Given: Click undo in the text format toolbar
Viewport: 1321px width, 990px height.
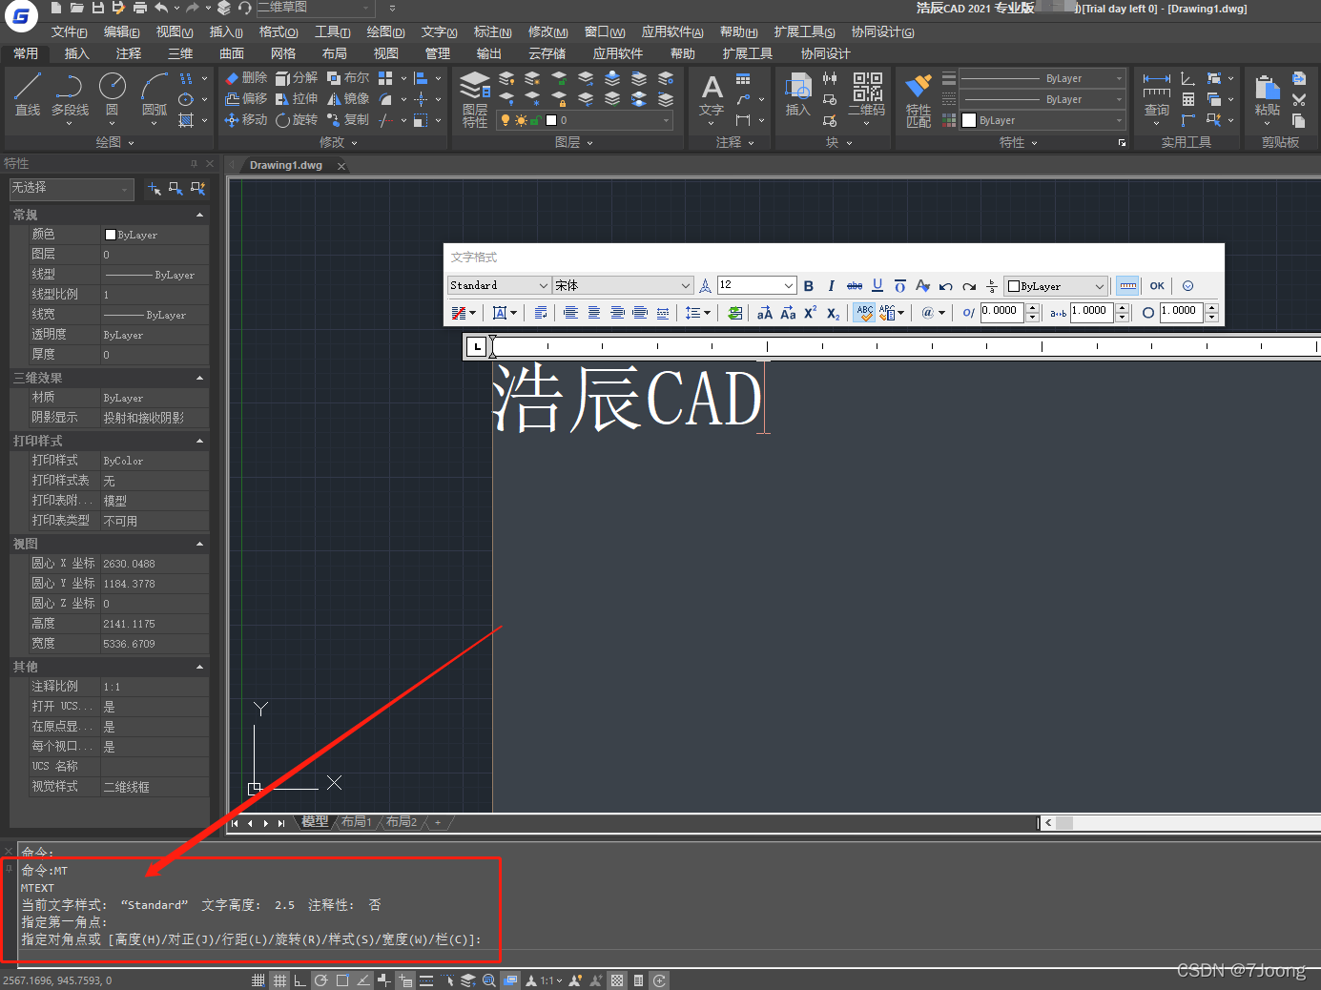Looking at the screenshot, I should tap(945, 285).
